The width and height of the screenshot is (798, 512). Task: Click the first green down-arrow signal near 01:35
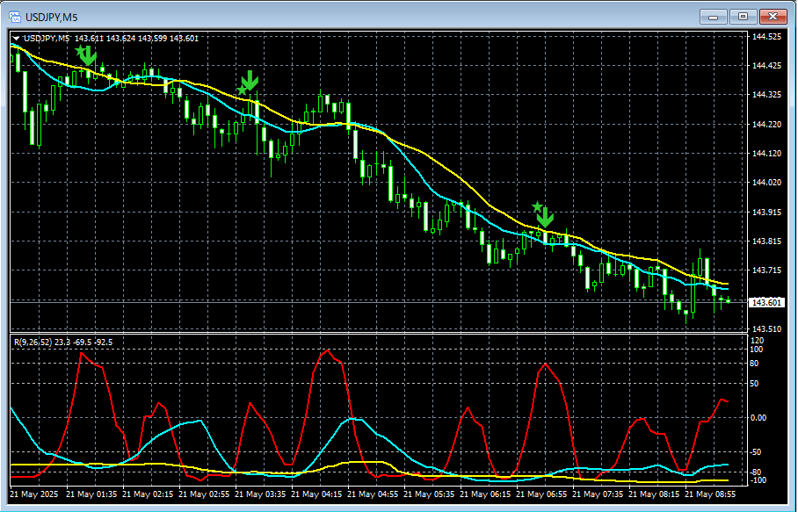click(x=89, y=58)
